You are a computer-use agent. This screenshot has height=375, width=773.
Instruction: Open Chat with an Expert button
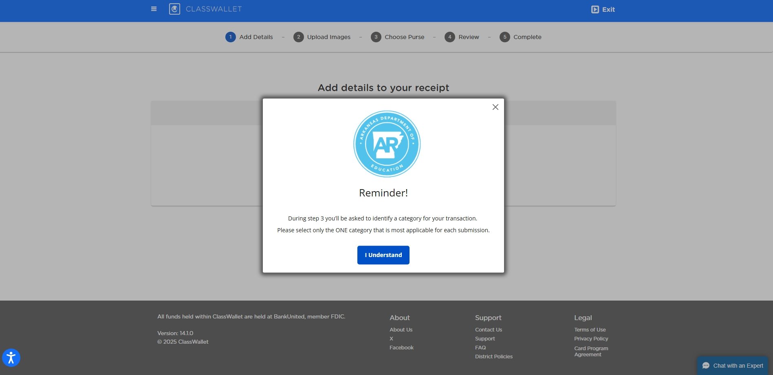tap(732, 366)
